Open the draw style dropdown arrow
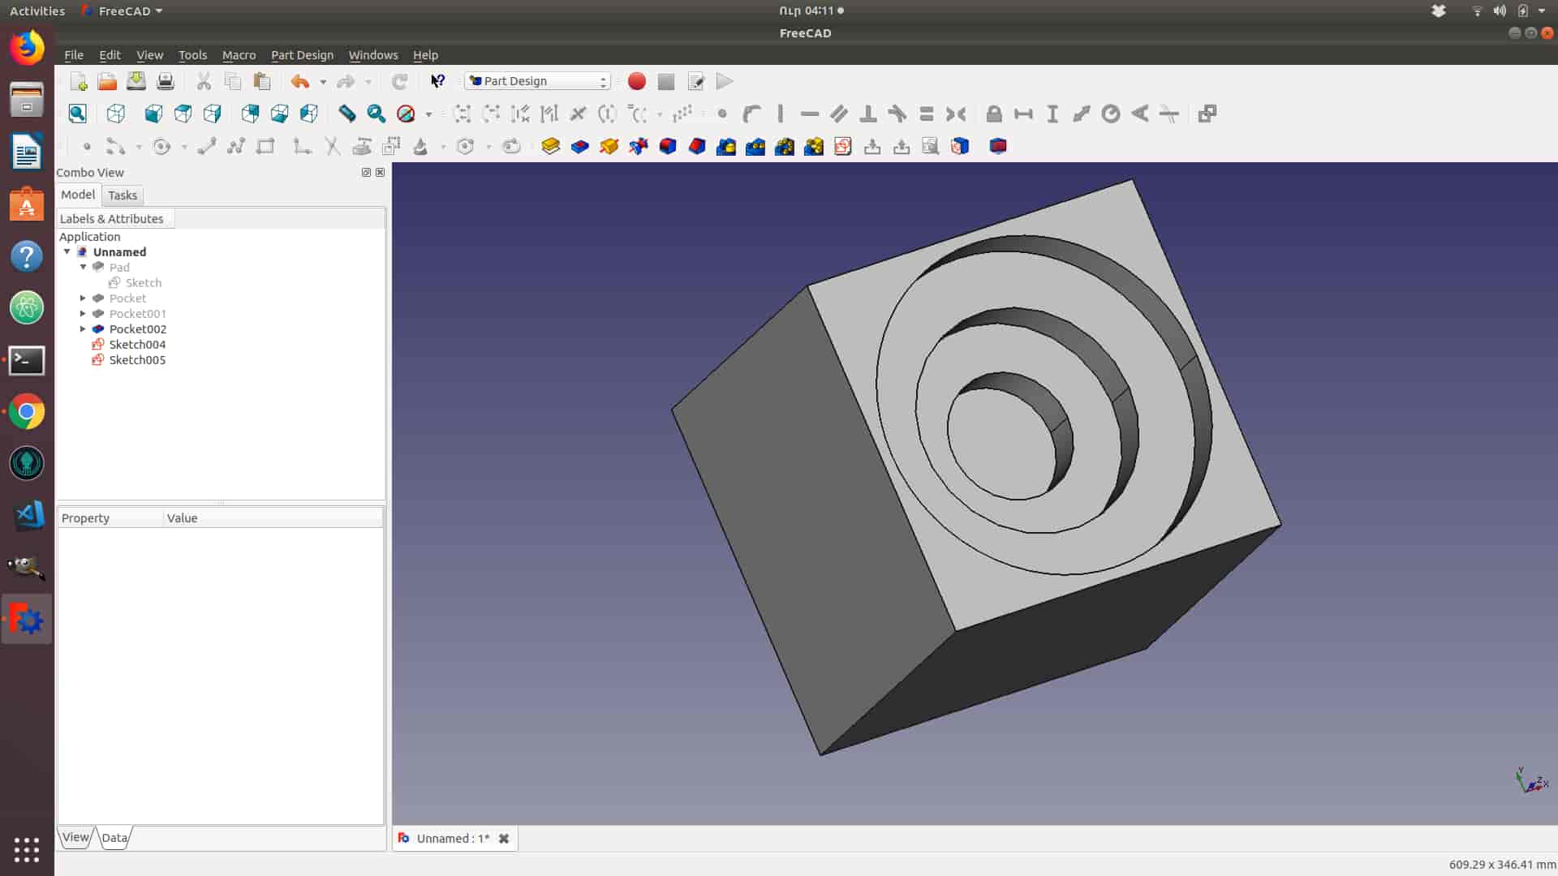 tap(428, 114)
